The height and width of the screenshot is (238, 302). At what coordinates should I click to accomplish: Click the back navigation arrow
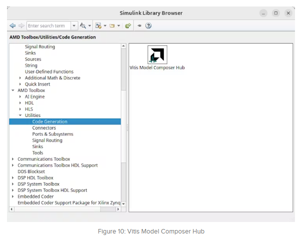(x=12, y=25)
